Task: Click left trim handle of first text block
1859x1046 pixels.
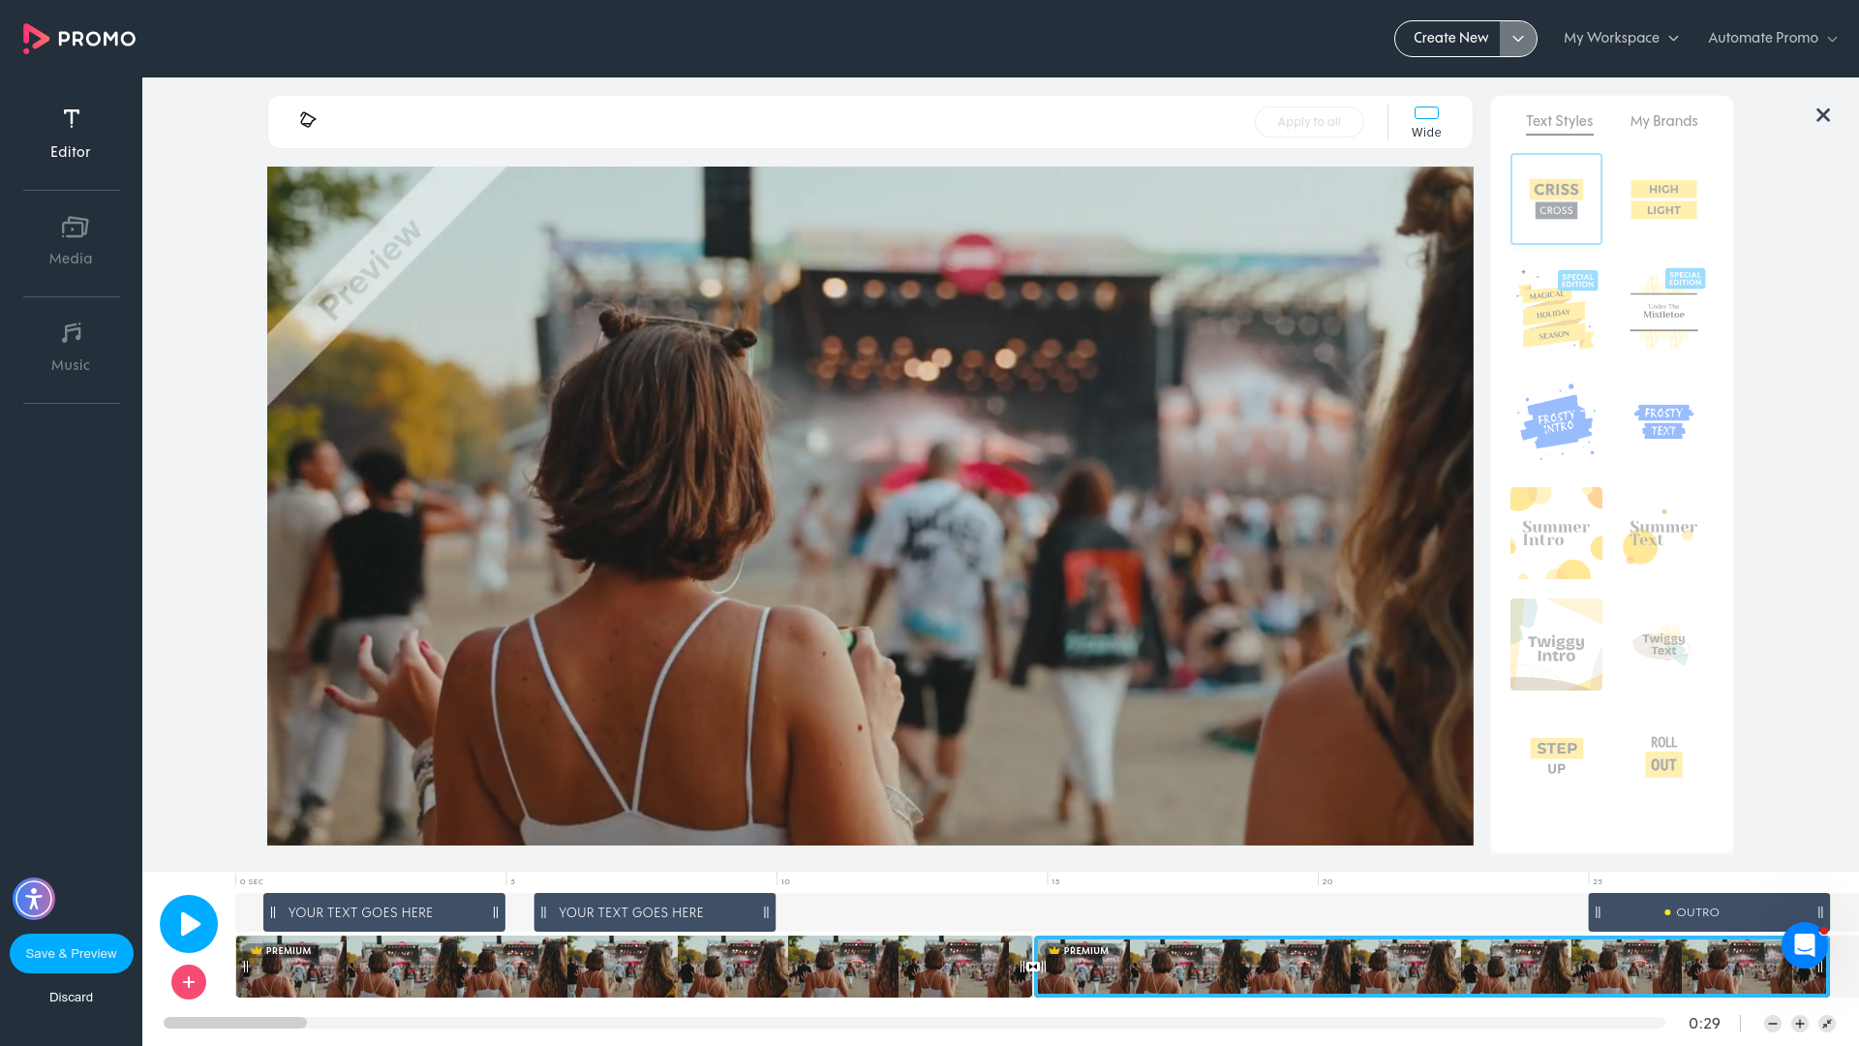Action: click(273, 912)
